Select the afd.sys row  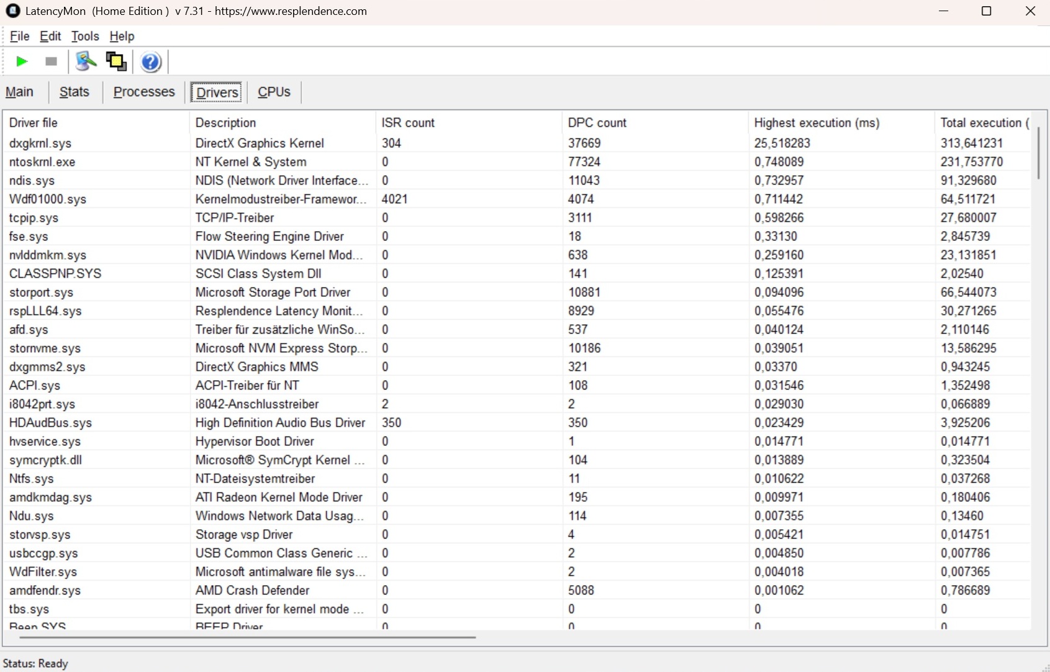click(x=517, y=329)
